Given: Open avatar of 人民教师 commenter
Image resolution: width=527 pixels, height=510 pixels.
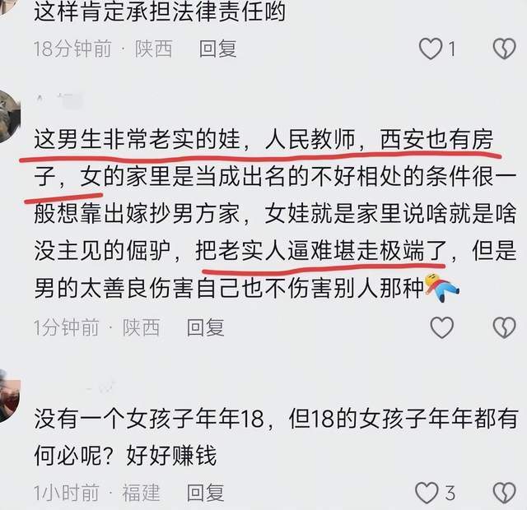Looking at the screenshot, I should click(9, 116).
